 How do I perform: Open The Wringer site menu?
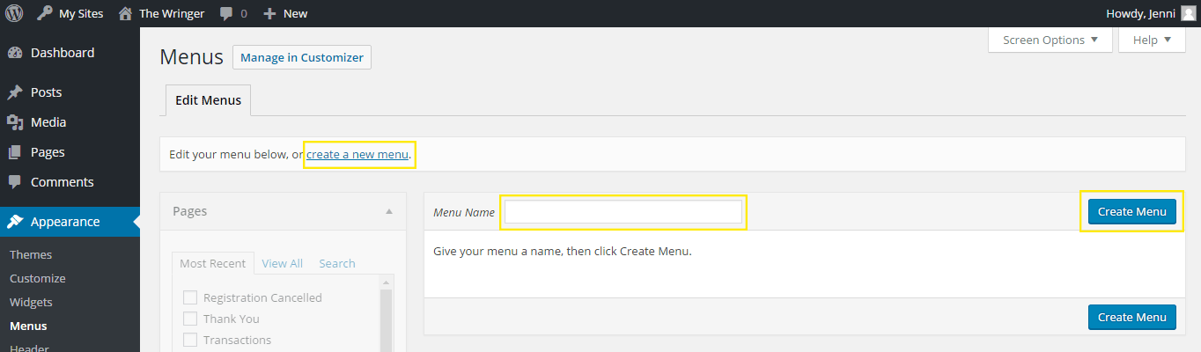161,13
